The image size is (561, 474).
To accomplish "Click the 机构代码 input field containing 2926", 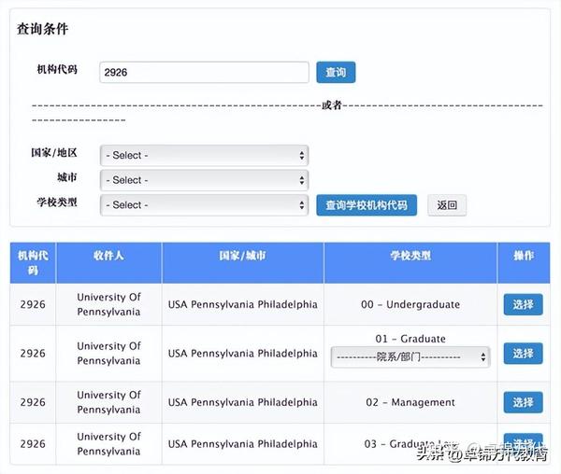I will pyautogui.click(x=204, y=73).
